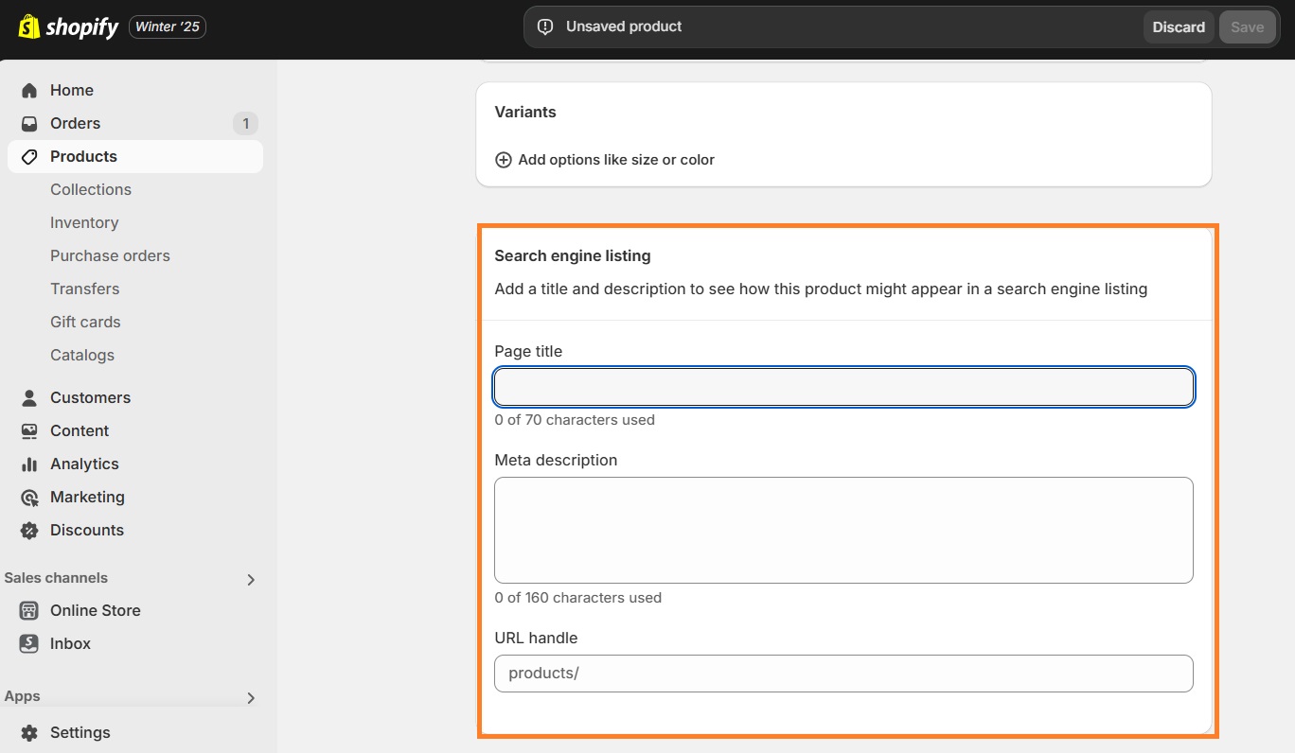Select the Orders icon in the sidebar
Viewport: 1295px width, 753px height.
tap(30, 123)
